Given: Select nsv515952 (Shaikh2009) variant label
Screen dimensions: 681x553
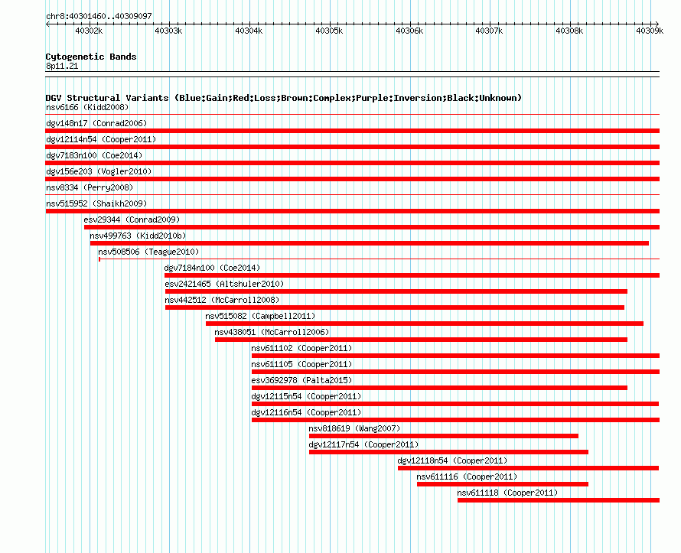Looking at the screenshot, I should click(96, 203).
